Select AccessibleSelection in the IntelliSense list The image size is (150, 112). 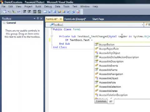(x=122, y=86)
